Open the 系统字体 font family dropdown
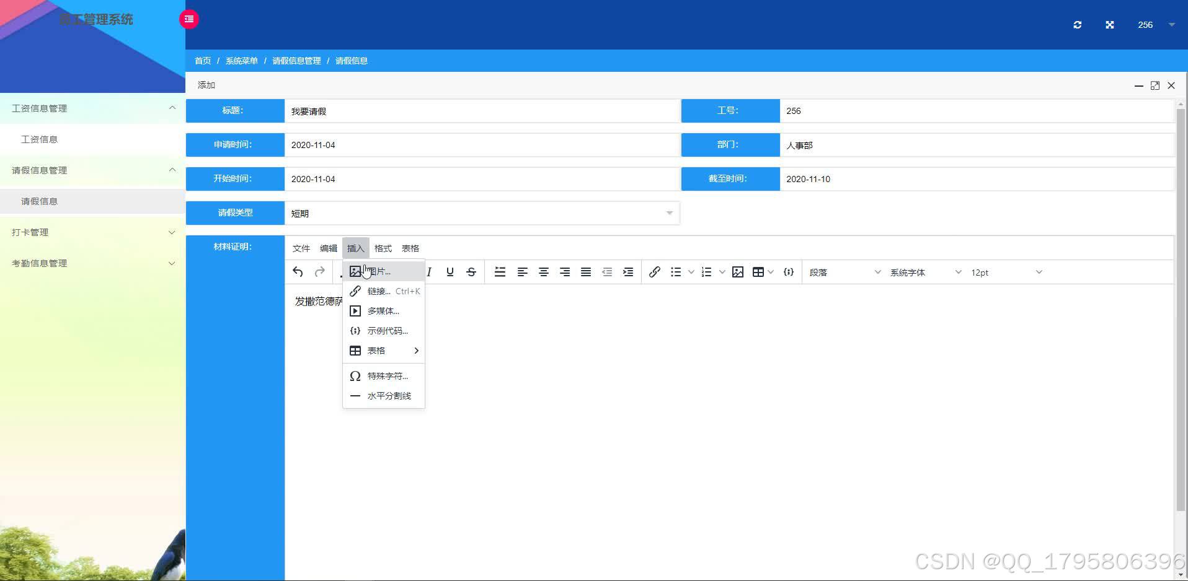1188x581 pixels. (x=926, y=273)
